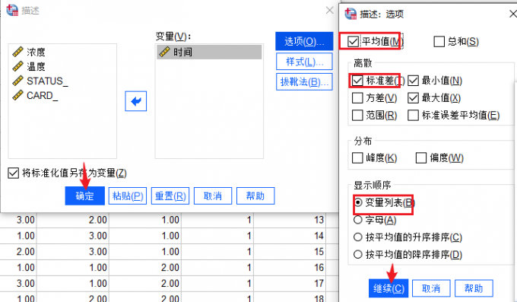Click data cell with value 17
Image resolution: width=517 pixels, height=302 pixels.
pos(290,283)
